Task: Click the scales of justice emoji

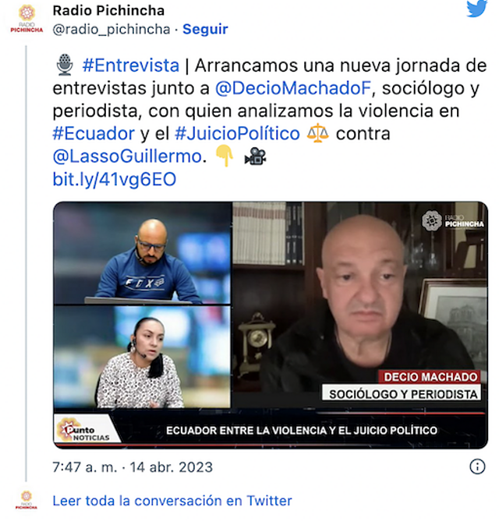Action: click(x=317, y=133)
